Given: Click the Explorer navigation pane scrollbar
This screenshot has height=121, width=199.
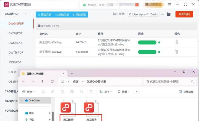Looking at the screenshot, I should [x=53, y=116].
